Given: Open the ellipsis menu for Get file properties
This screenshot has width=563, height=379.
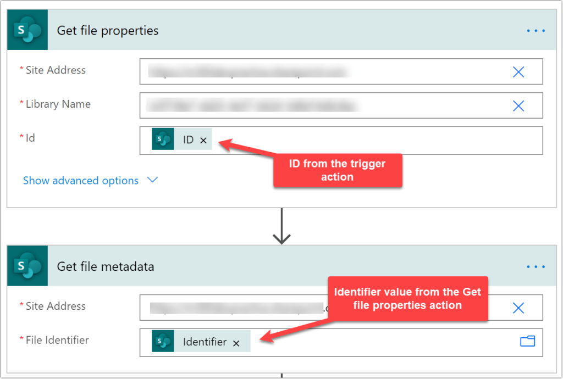Looking at the screenshot, I should click(536, 31).
